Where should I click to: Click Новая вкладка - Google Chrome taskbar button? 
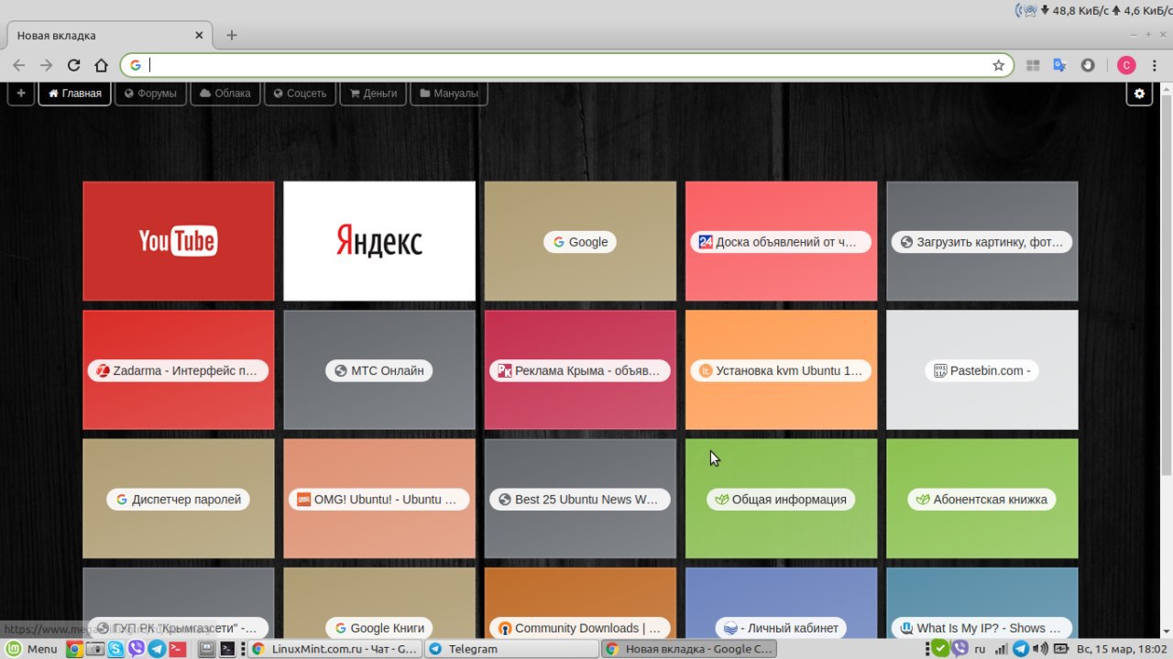click(x=688, y=649)
